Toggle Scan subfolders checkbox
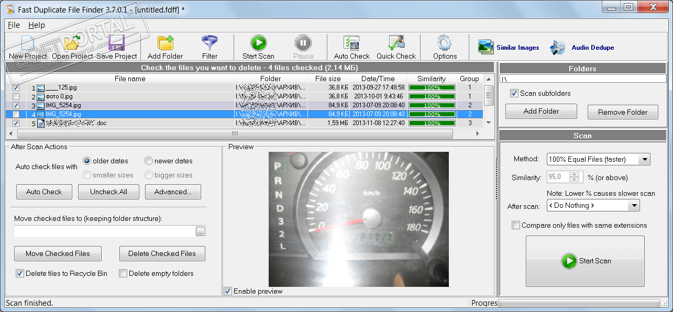 coord(514,93)
